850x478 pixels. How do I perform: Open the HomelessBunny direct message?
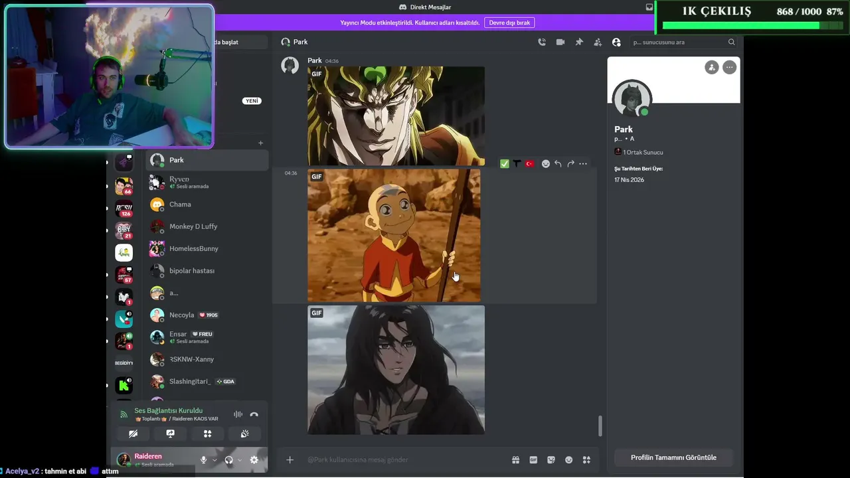207,248
